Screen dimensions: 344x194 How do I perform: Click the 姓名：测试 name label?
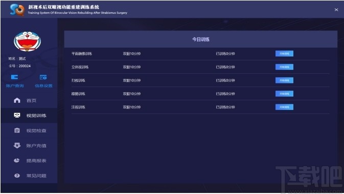[17, 59]
